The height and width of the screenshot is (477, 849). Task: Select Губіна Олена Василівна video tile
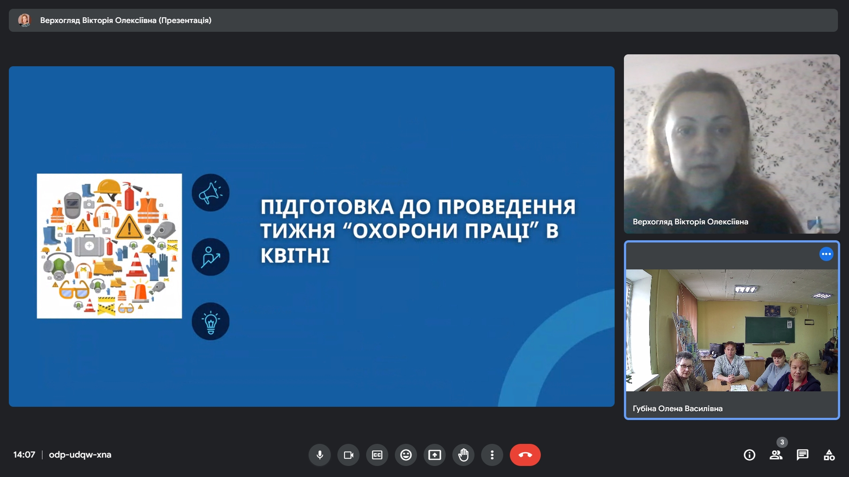[x=732, y=330]
